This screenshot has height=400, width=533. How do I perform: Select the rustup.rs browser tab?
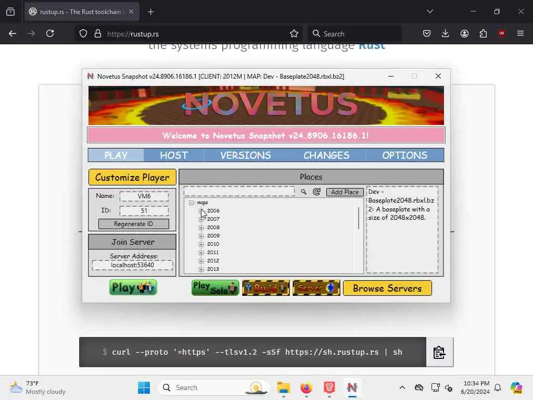coord(82,12)
